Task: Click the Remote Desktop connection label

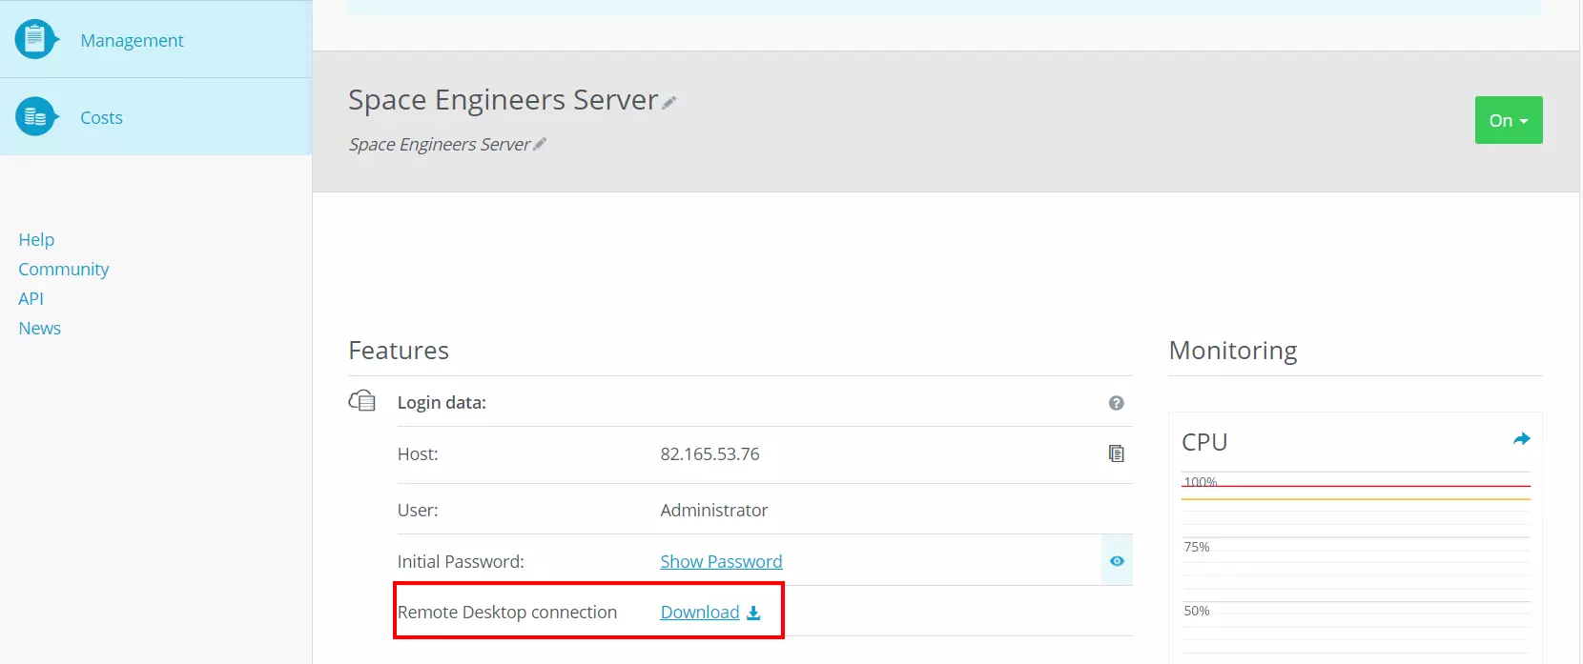Action: coord(507,613)
